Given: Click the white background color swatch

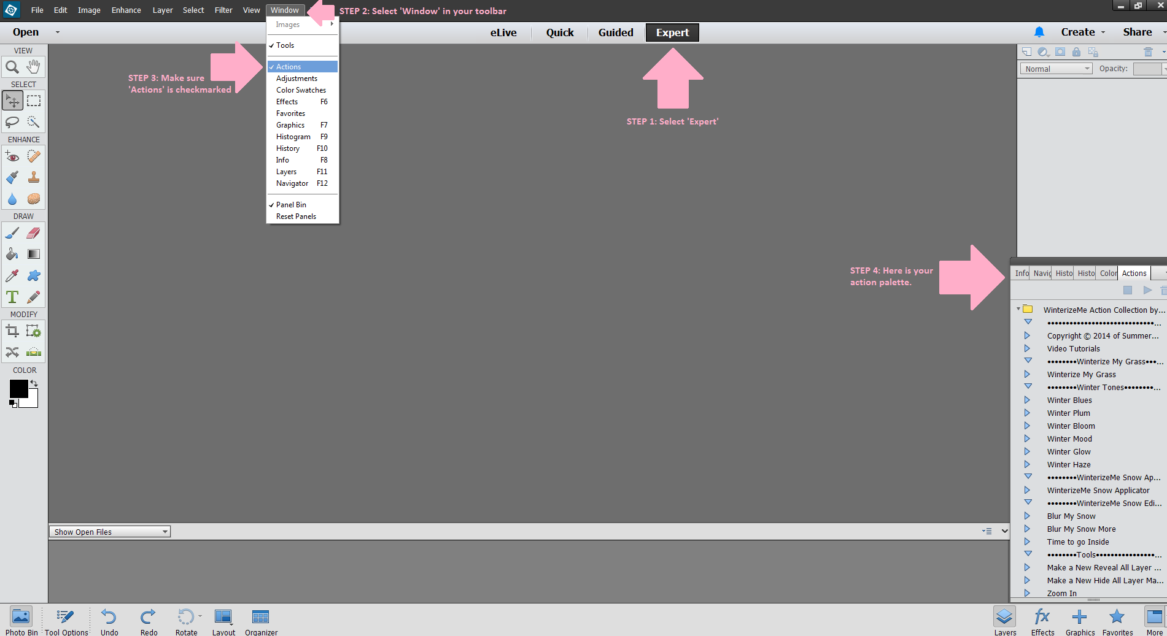Looking at the screenshot, I should point(32,402).
